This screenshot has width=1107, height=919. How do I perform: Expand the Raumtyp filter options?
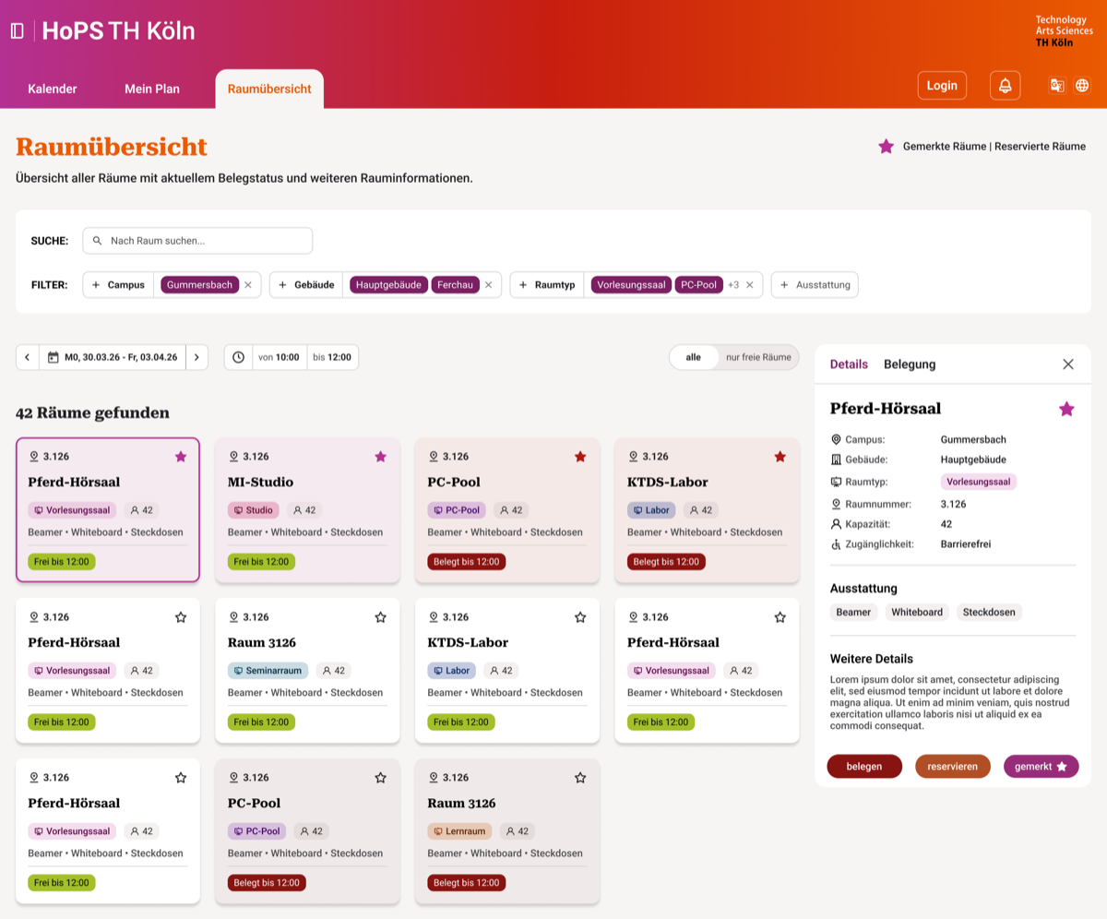click(x=547, y=285)
